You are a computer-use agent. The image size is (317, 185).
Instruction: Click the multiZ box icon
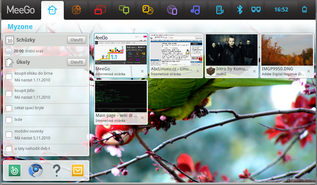(x=211, y=71)
